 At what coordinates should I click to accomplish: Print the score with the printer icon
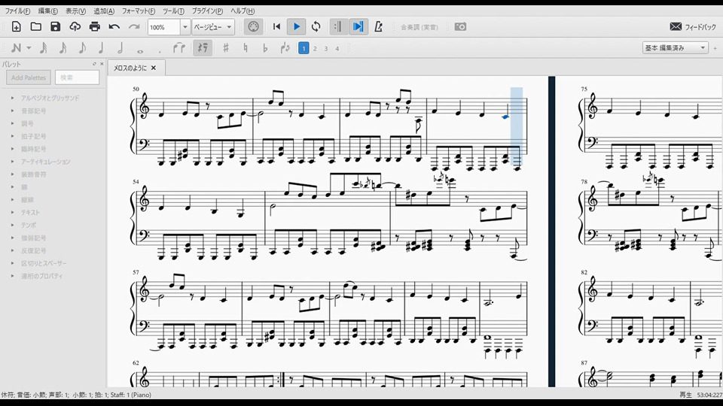[x=95, y=27]
